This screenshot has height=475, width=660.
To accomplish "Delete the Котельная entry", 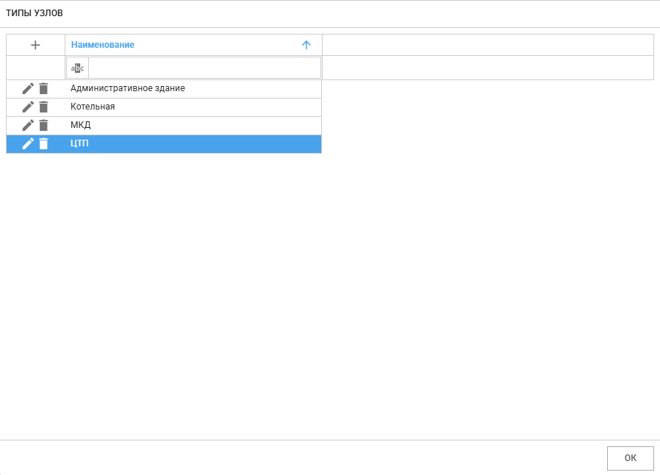I will click(43, 107).
